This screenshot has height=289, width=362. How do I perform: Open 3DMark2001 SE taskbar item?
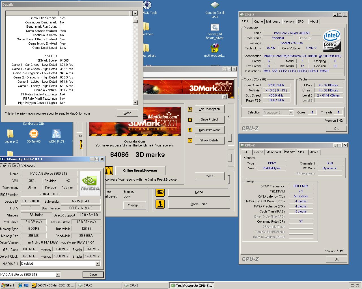(x=53, y=285)
